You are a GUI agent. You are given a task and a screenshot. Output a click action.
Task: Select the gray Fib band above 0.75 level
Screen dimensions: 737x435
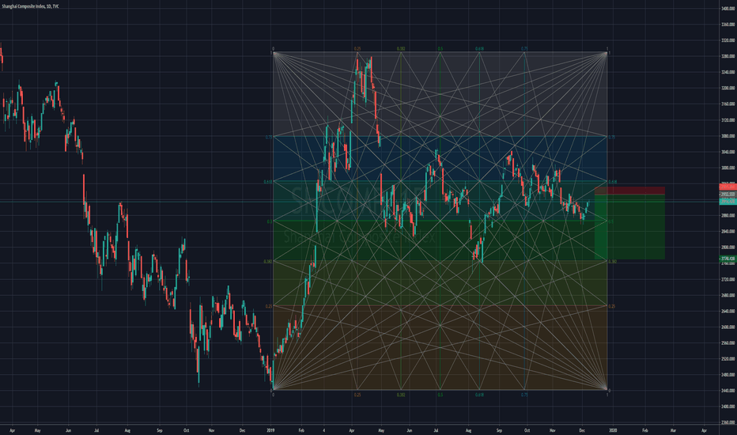tap(440, 95)
